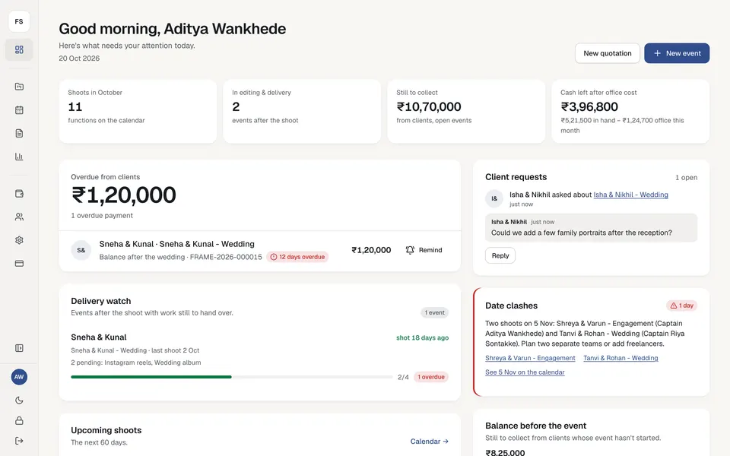Click the ₹8,25,000 balance amount
Viewport: 730px width, 456px height.
coord(505,452)
